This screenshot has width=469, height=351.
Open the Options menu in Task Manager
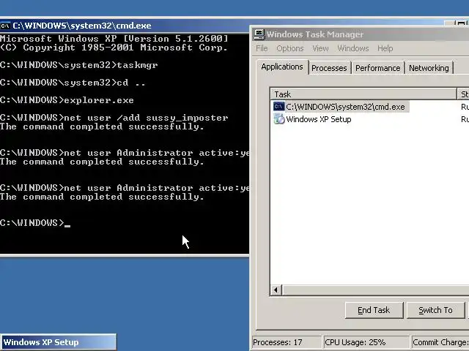click(x=290, y=48)
